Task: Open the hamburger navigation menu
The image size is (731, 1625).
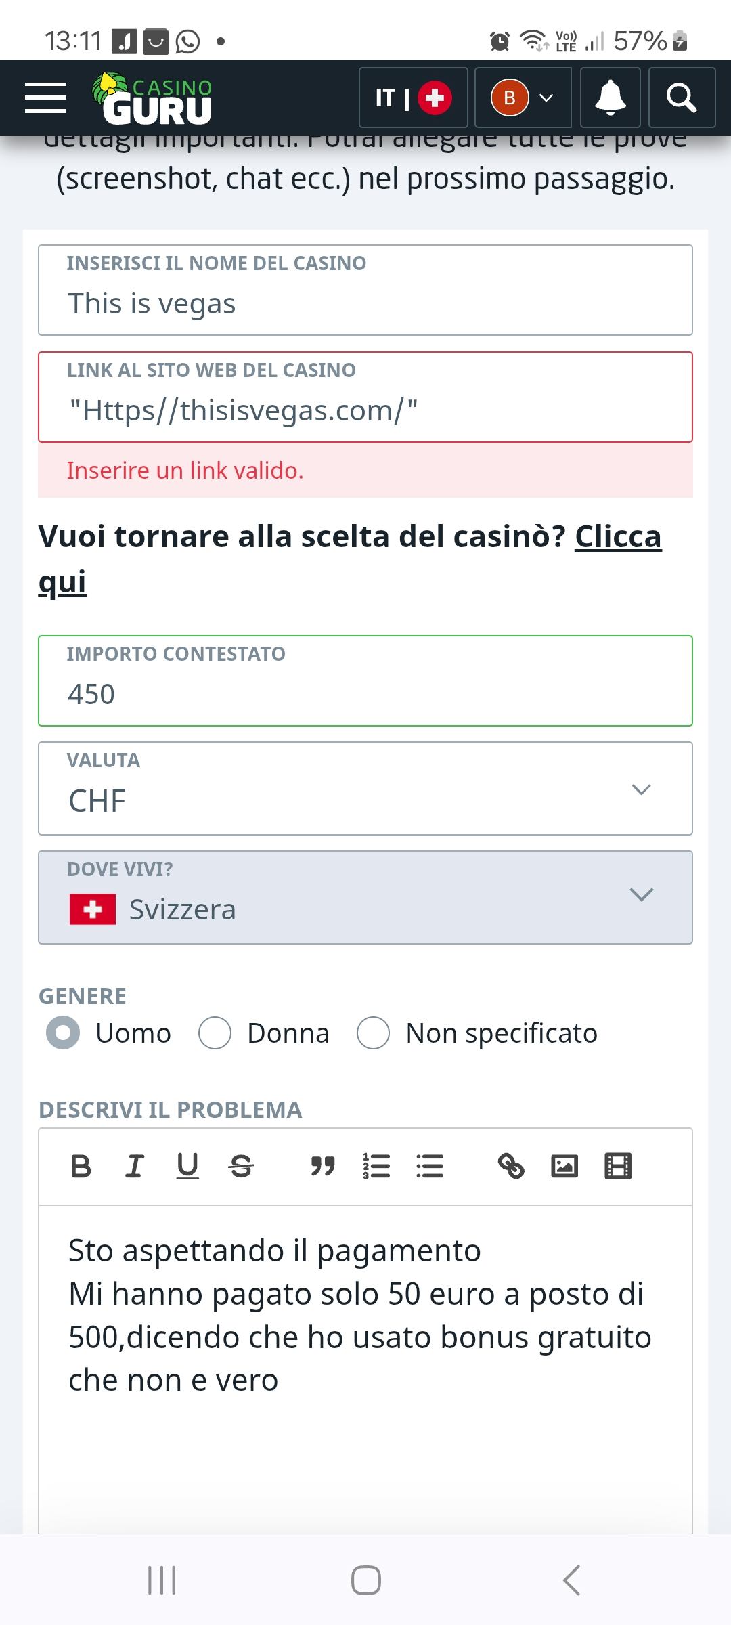Action: pyautogui.click(x=45, y=98)
